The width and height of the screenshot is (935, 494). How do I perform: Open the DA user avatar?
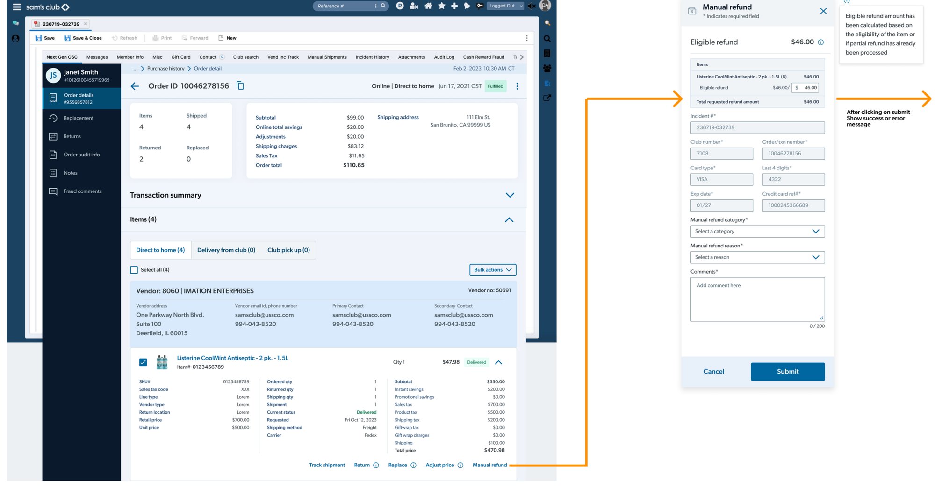pyautogui.click(x=545, y=6)
